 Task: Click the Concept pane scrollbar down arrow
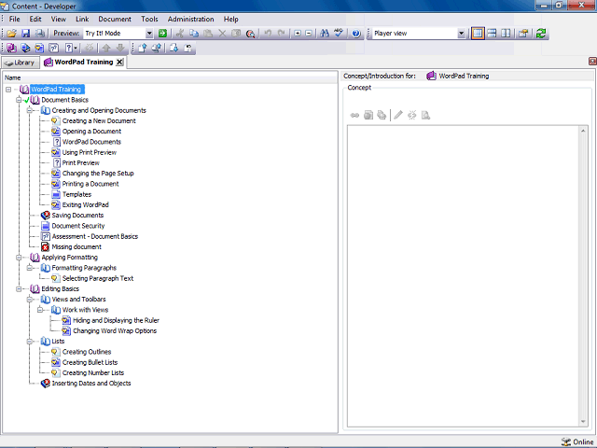click(x=583, y=422)
